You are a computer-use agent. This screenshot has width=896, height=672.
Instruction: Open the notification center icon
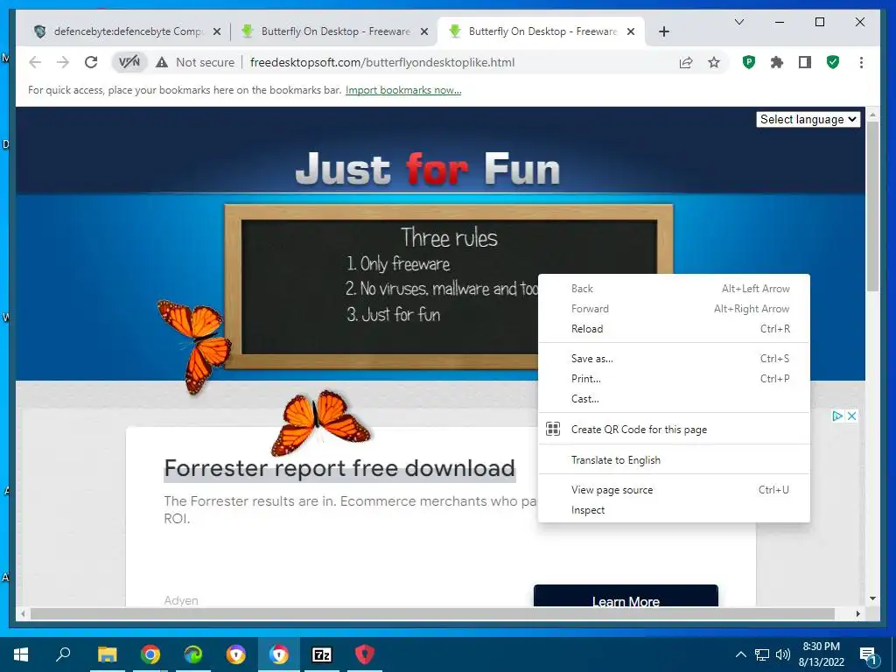coord(868,654)
